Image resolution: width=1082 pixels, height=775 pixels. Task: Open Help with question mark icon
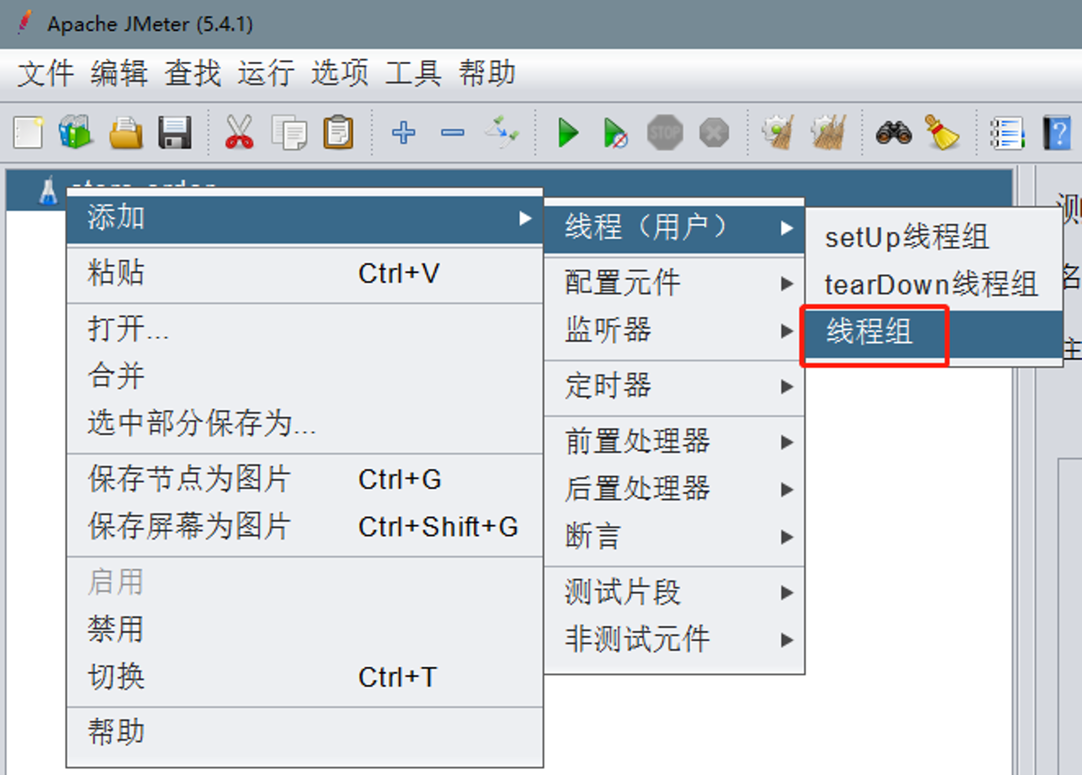pyautogui.click(x=1057, y=133)
